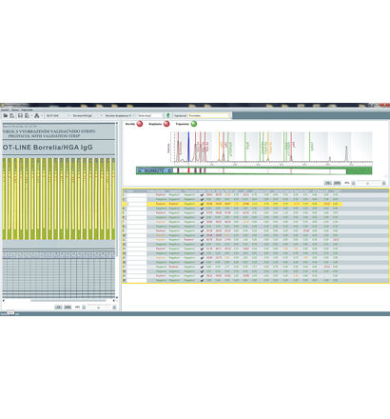The image size is (390, 419).
Task: Click the yellow strip scans in the protocol
Action: pos(59,198)
